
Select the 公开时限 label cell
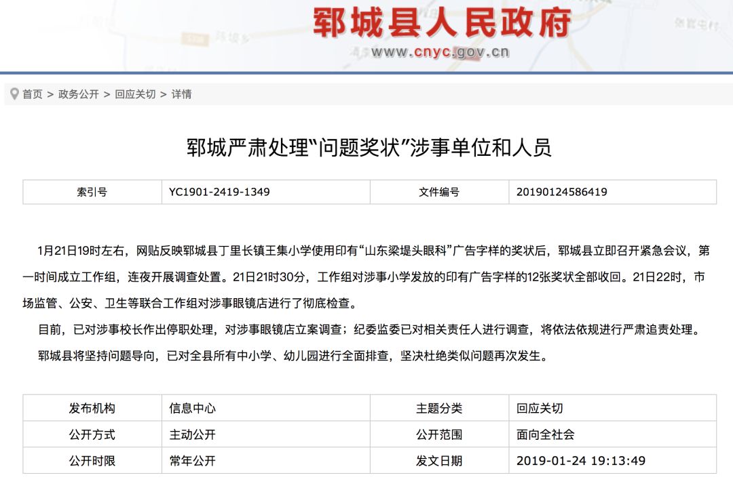coord(92,461)
